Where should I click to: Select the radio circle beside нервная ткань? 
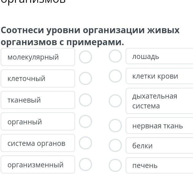pyautogui.click(x=115, y=126)
